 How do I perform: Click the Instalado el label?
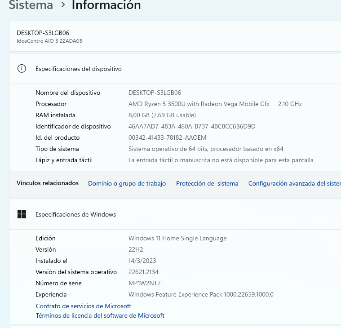51,261
